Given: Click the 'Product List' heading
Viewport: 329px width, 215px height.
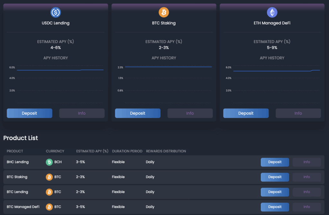Looking at the screenshot, I should pos(21,138).
